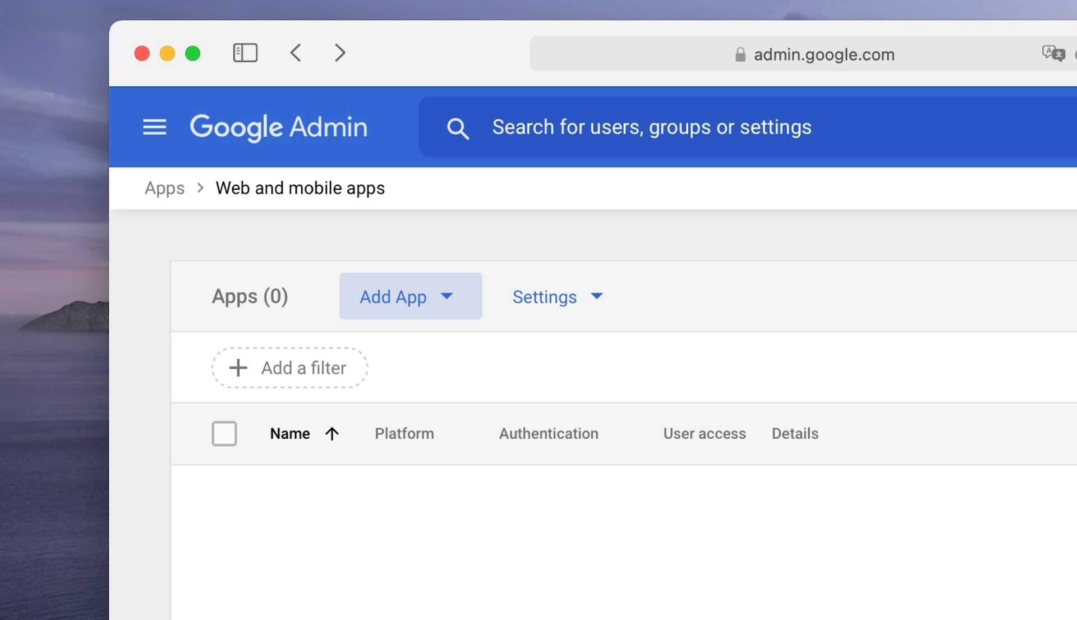Screen dimensions: 1077x620
Task: Focus the search for users, groups or settings field
Action: click(748, 127)
